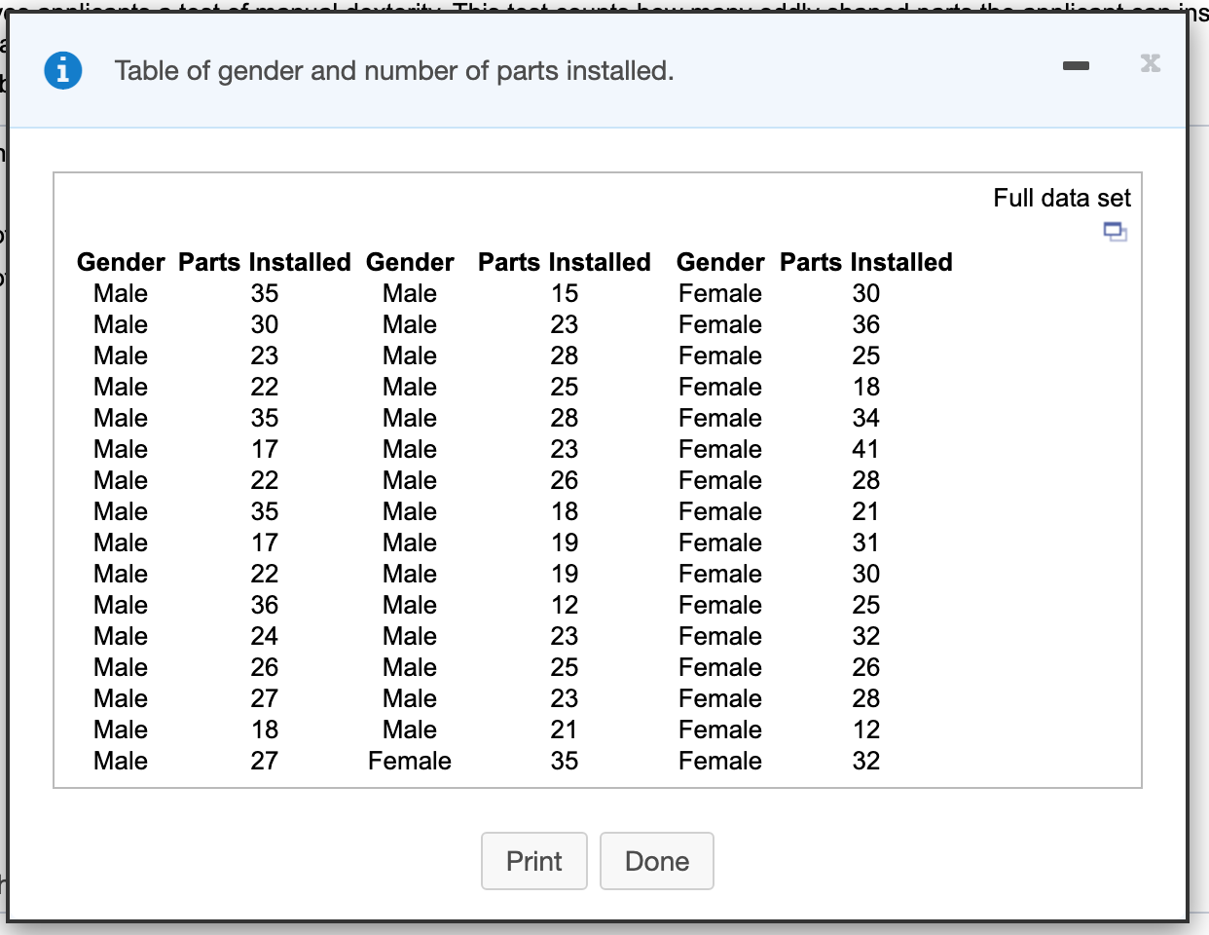Click the value 34 in female Parts column
1209x935 pixels.
click(x=866, y=418)
